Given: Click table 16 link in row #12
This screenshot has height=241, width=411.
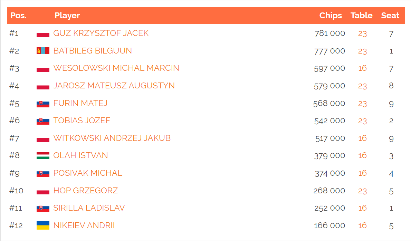Looking at the screenshot, I should tap(362, 225).
